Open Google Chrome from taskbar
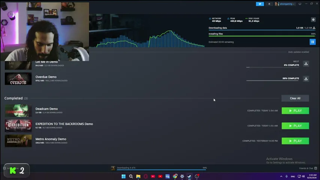Screen dimensions: 320x180 (175, 176)
